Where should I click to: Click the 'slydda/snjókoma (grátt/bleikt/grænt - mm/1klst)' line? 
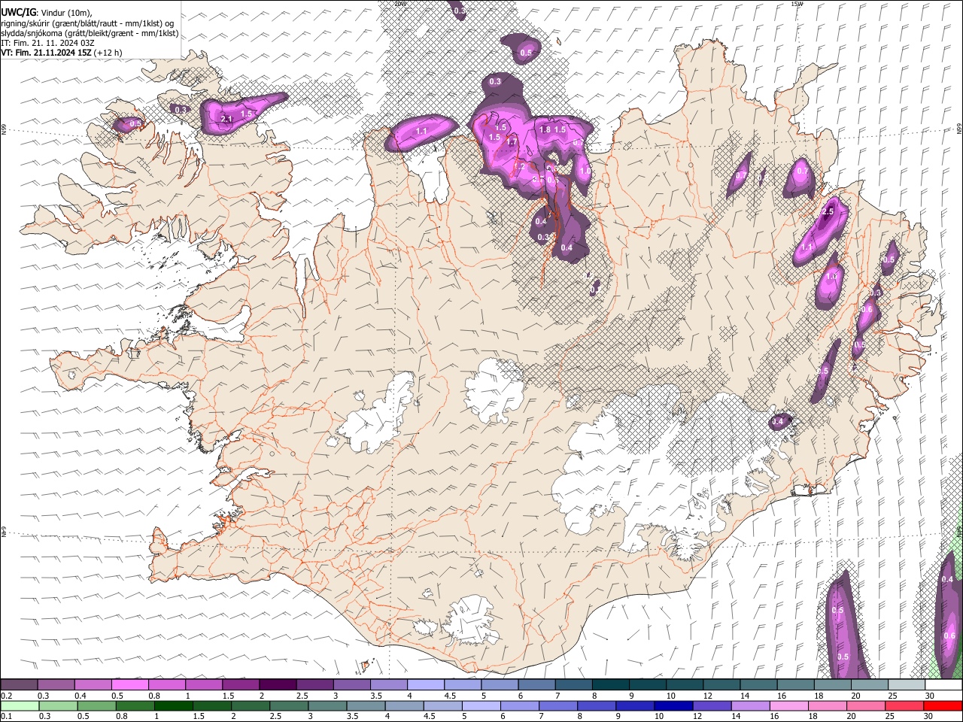click(x=90, y=32)
